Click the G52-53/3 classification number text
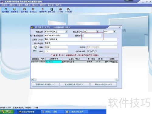This screenshot has height=114, width=152. (92, 51)
